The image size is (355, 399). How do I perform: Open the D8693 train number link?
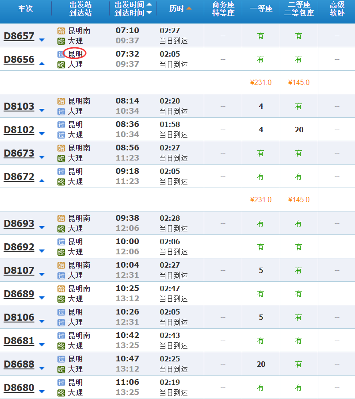(19, 224)
